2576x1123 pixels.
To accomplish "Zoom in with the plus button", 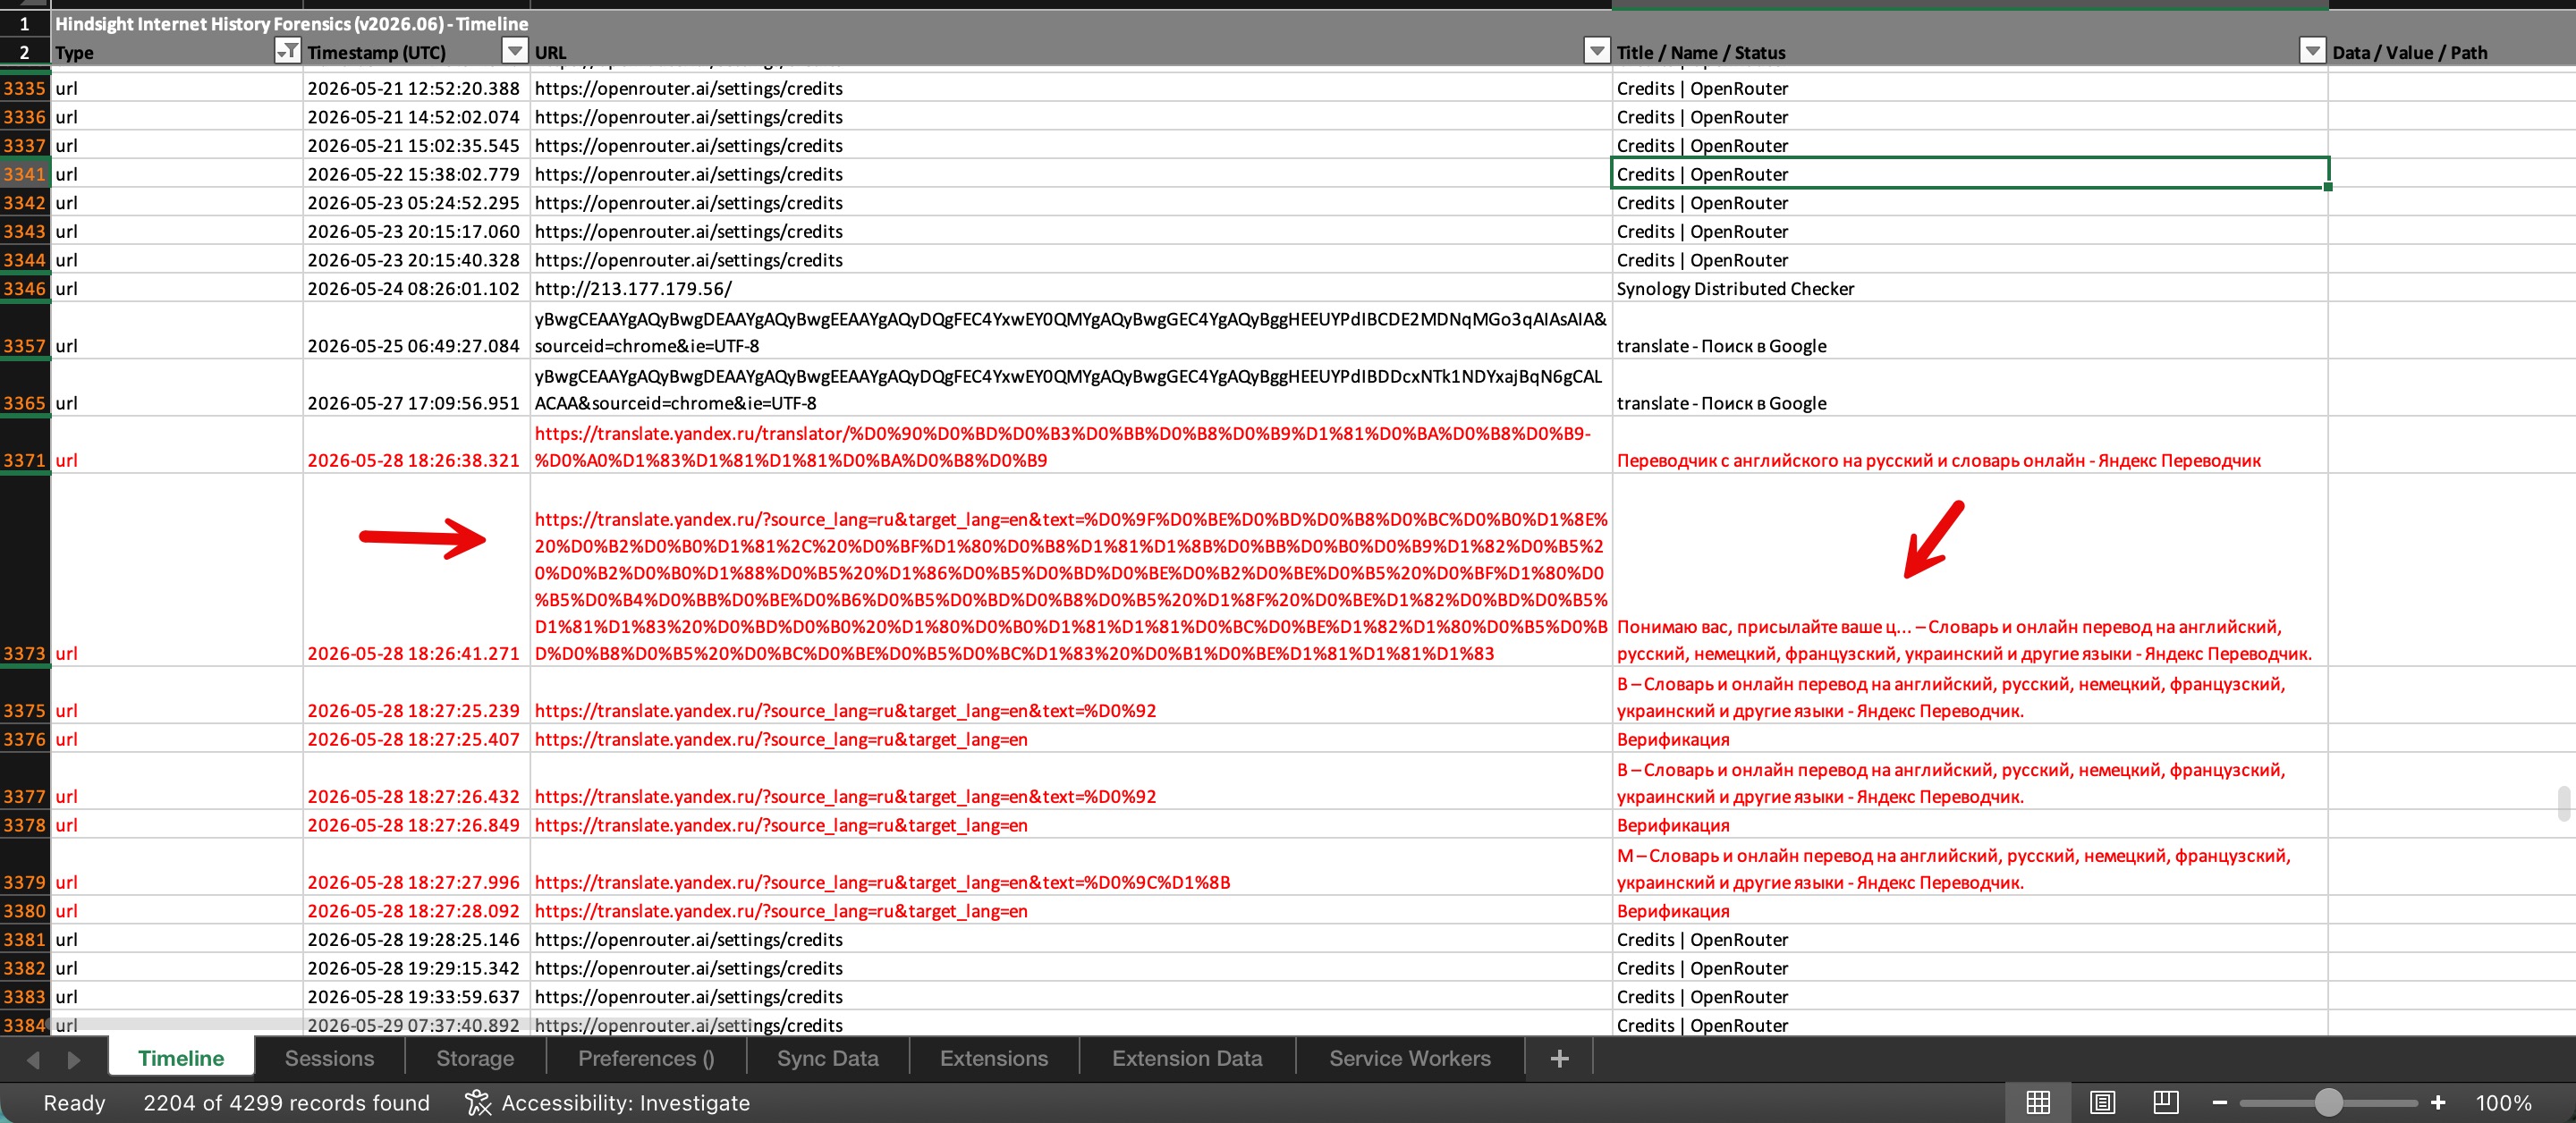I will pos(2438,1102).
